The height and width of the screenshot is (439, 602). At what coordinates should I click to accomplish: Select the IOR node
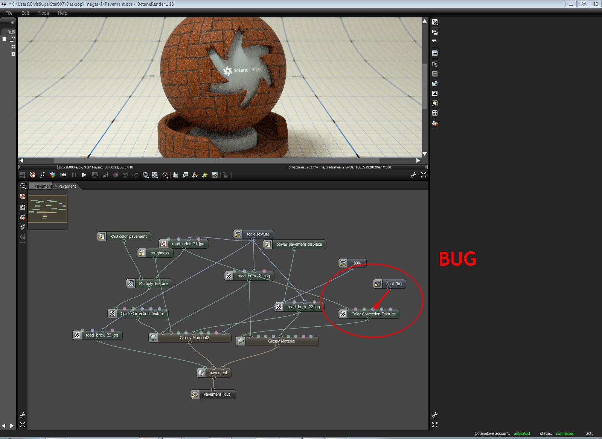pos(352,263)
